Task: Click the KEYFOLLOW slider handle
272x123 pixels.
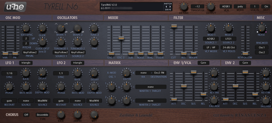Action: [245, 53]
